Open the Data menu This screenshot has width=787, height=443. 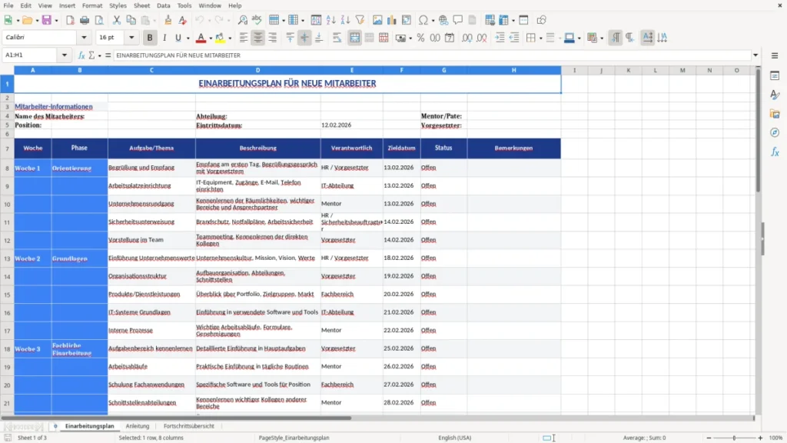coord(163,5)
